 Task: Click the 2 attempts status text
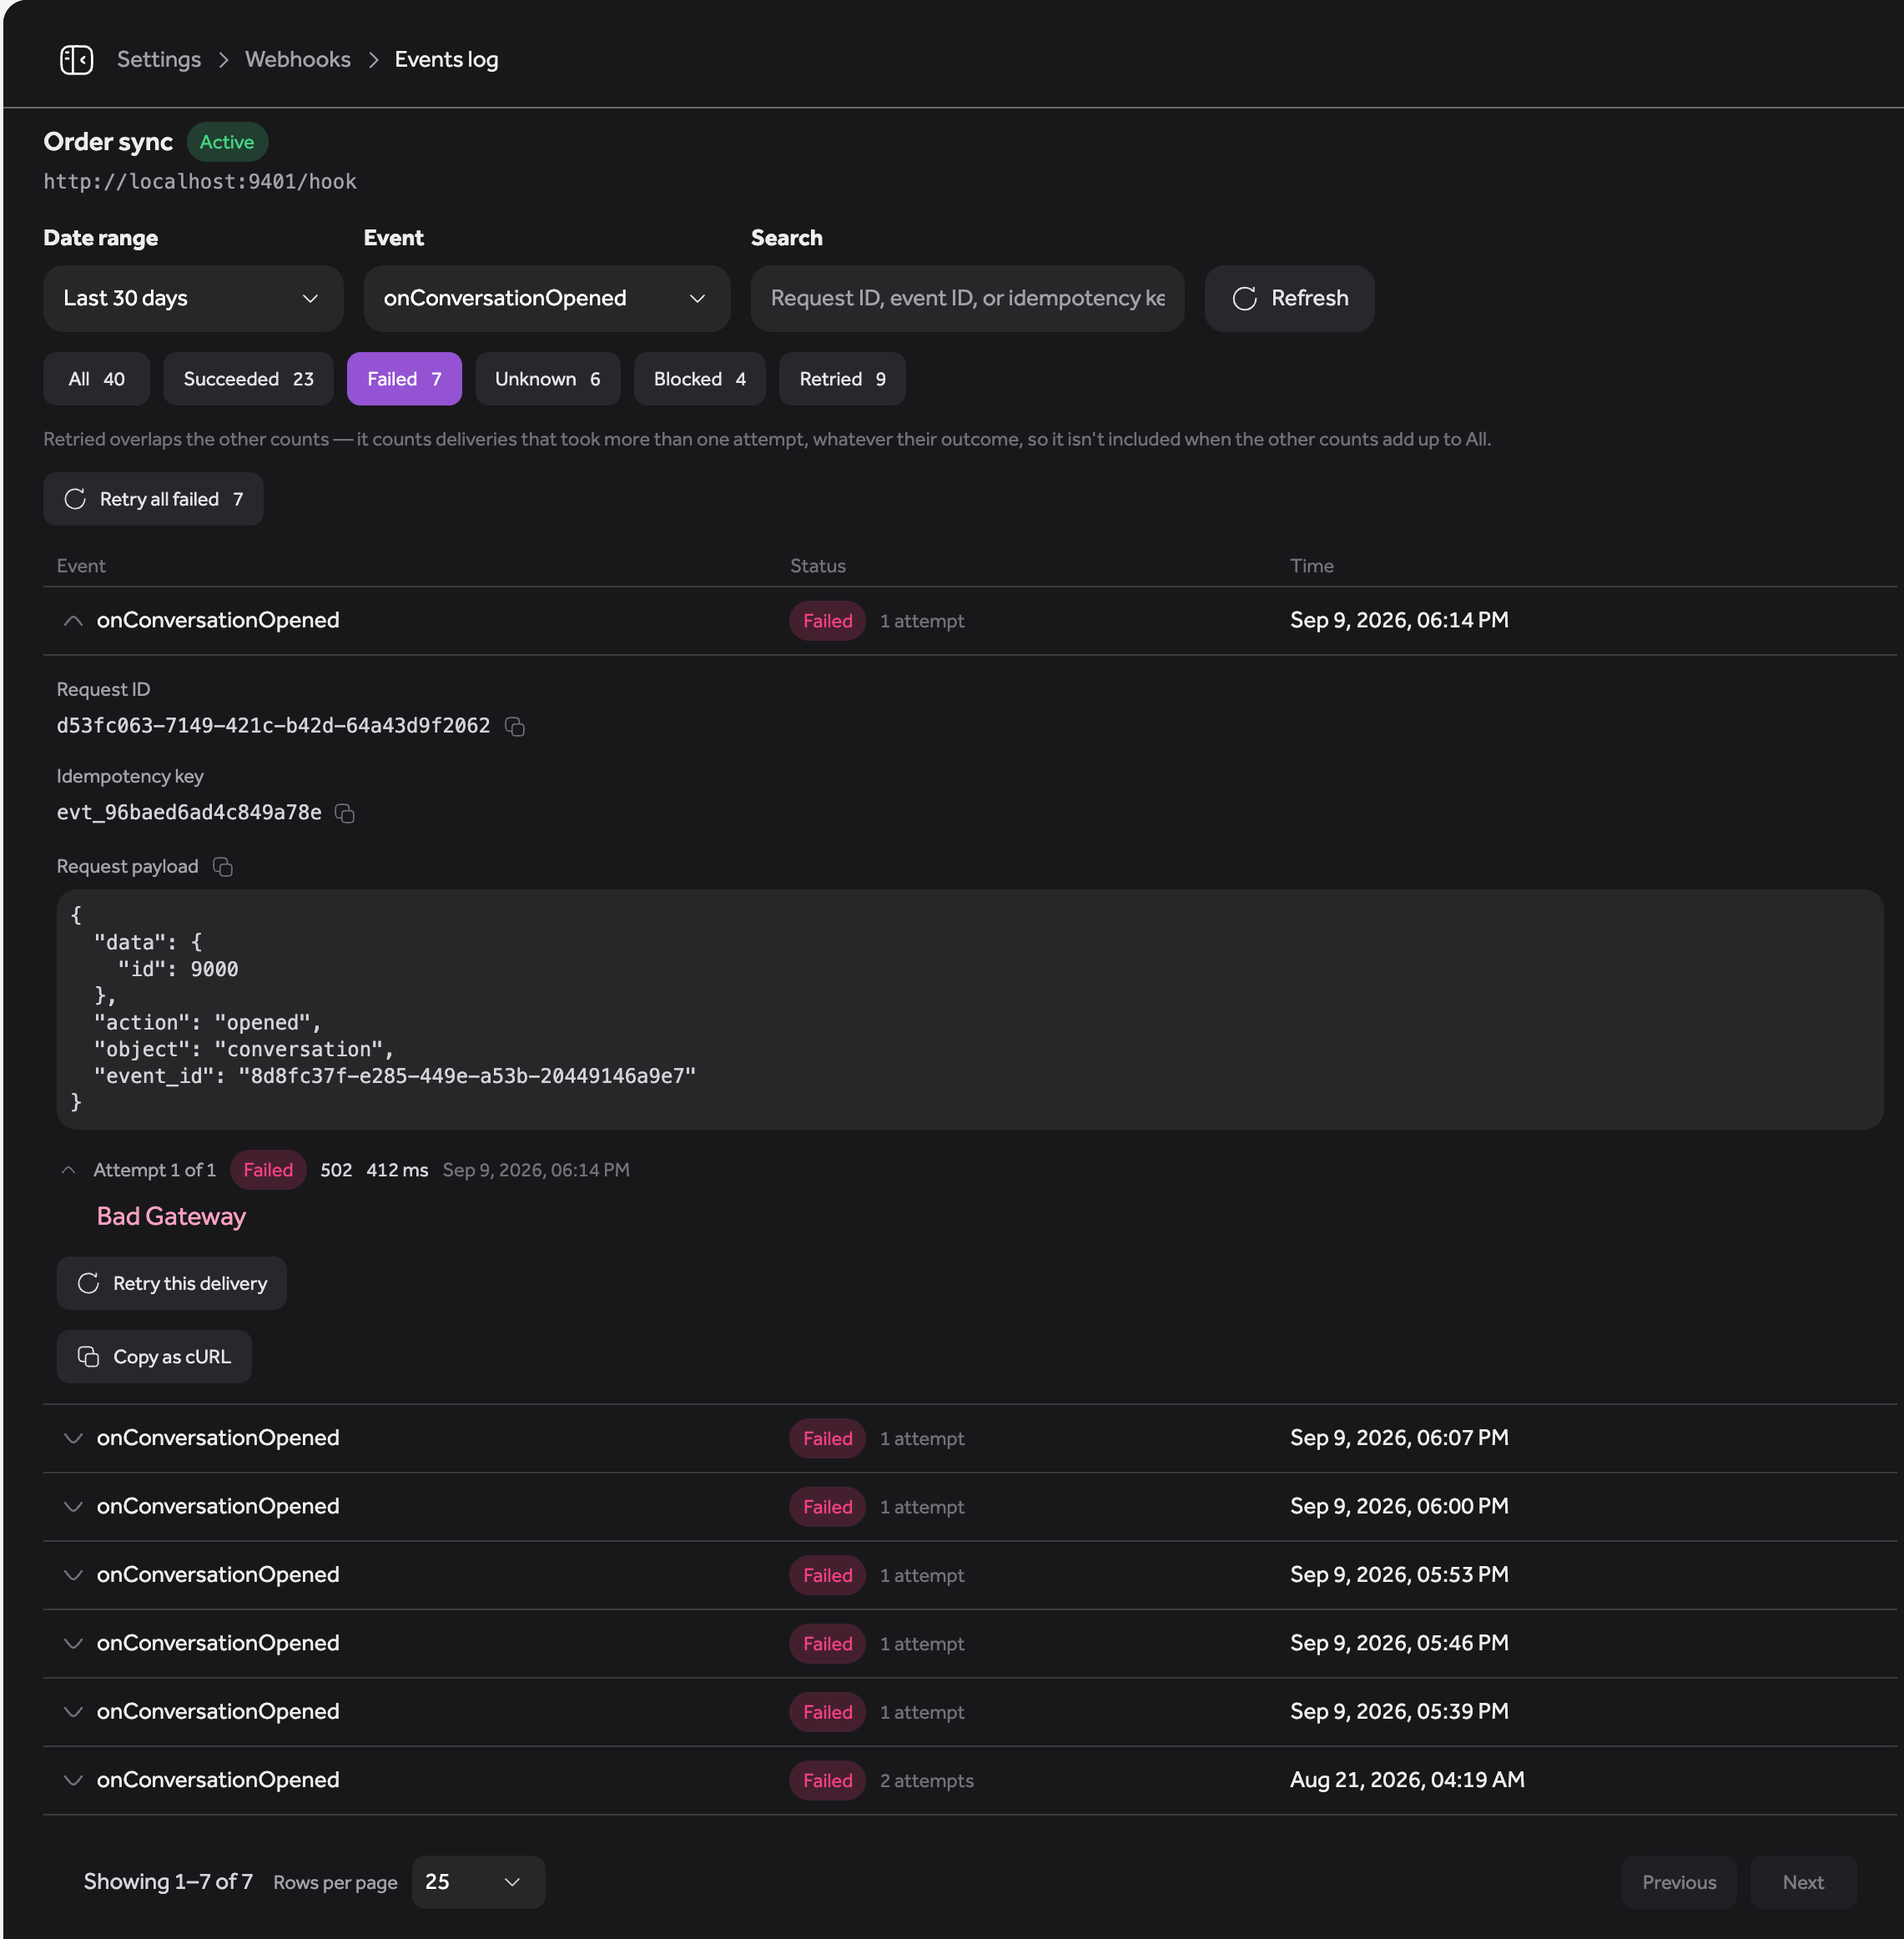926,1781
